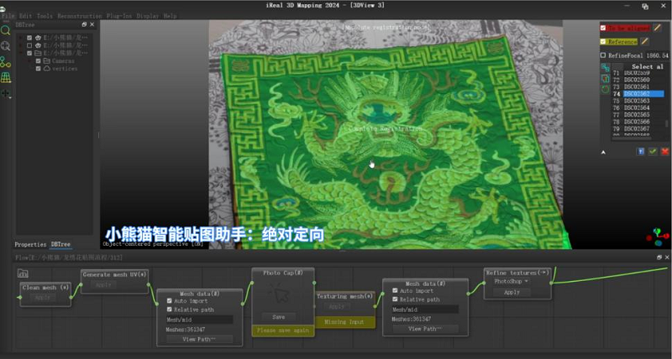The height and width of the screenshot is (359, 672).
Task: Click the axis orientation gizmo in 3D view
Action: tap(659, 237)
